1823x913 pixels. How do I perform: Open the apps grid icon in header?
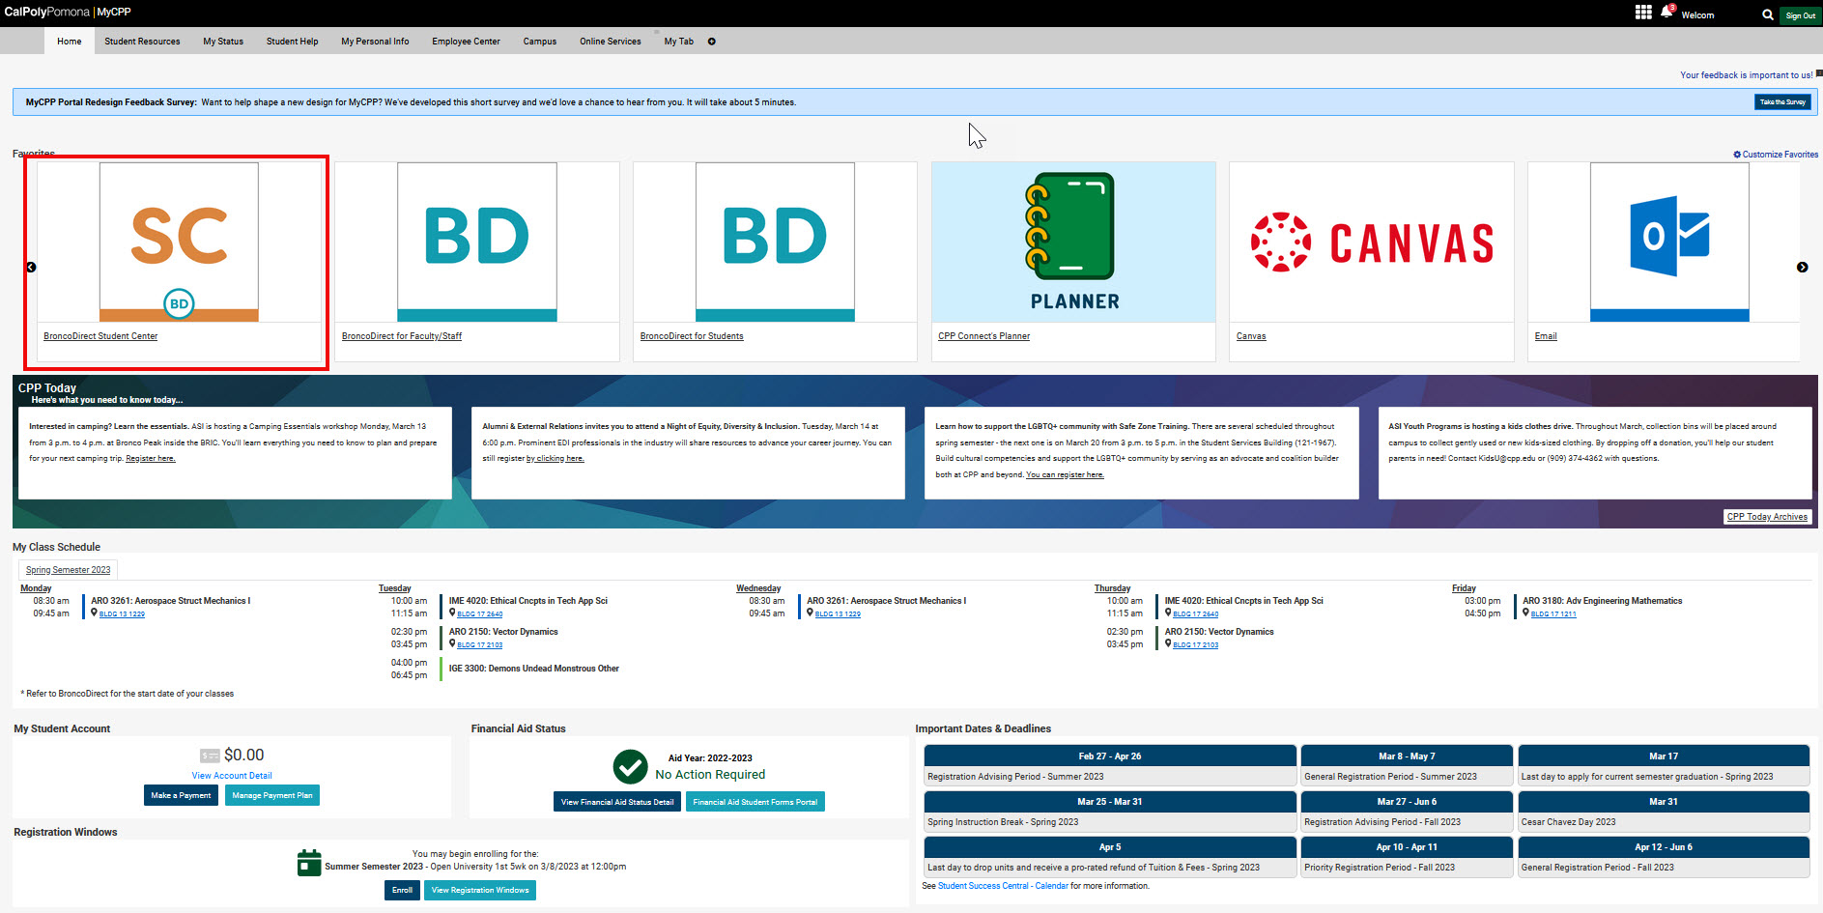click(x=1643, y=12)
